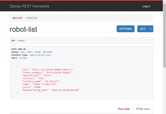The width and height of the screenshot is (166, 114).
Task: Click the blue GET button
Action: pos(143,29)
